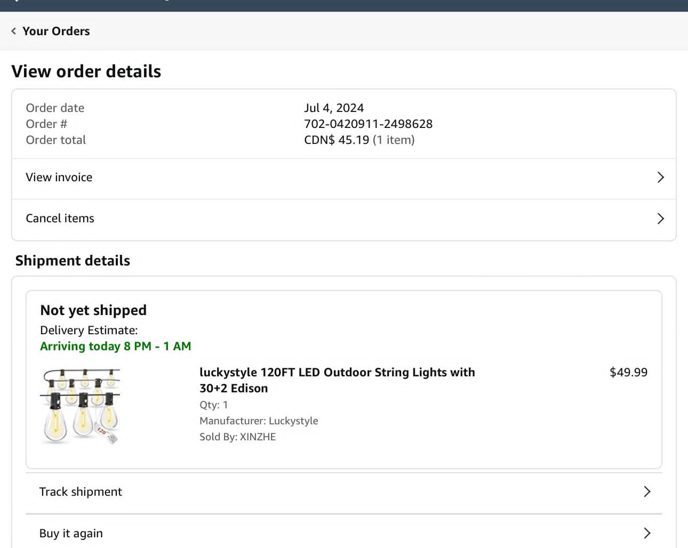
Task: Click the View invoice chevron arrow
Action: click(x=661, y=178)
